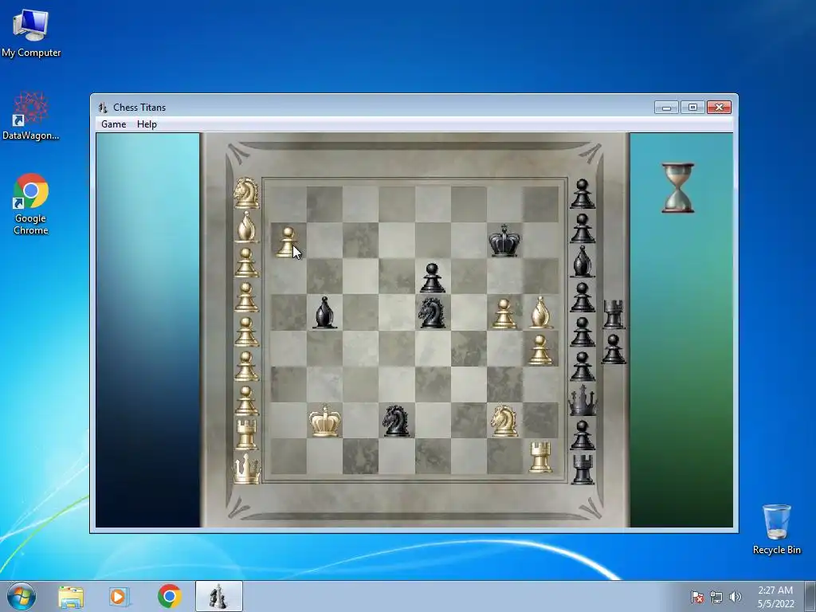
Task: Click the network tray icon
Action: (x=716, y=597)
